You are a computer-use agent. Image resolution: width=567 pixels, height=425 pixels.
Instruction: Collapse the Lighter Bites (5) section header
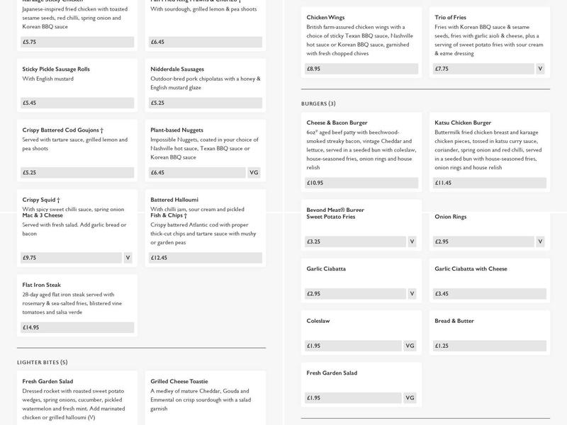point(43,363)
